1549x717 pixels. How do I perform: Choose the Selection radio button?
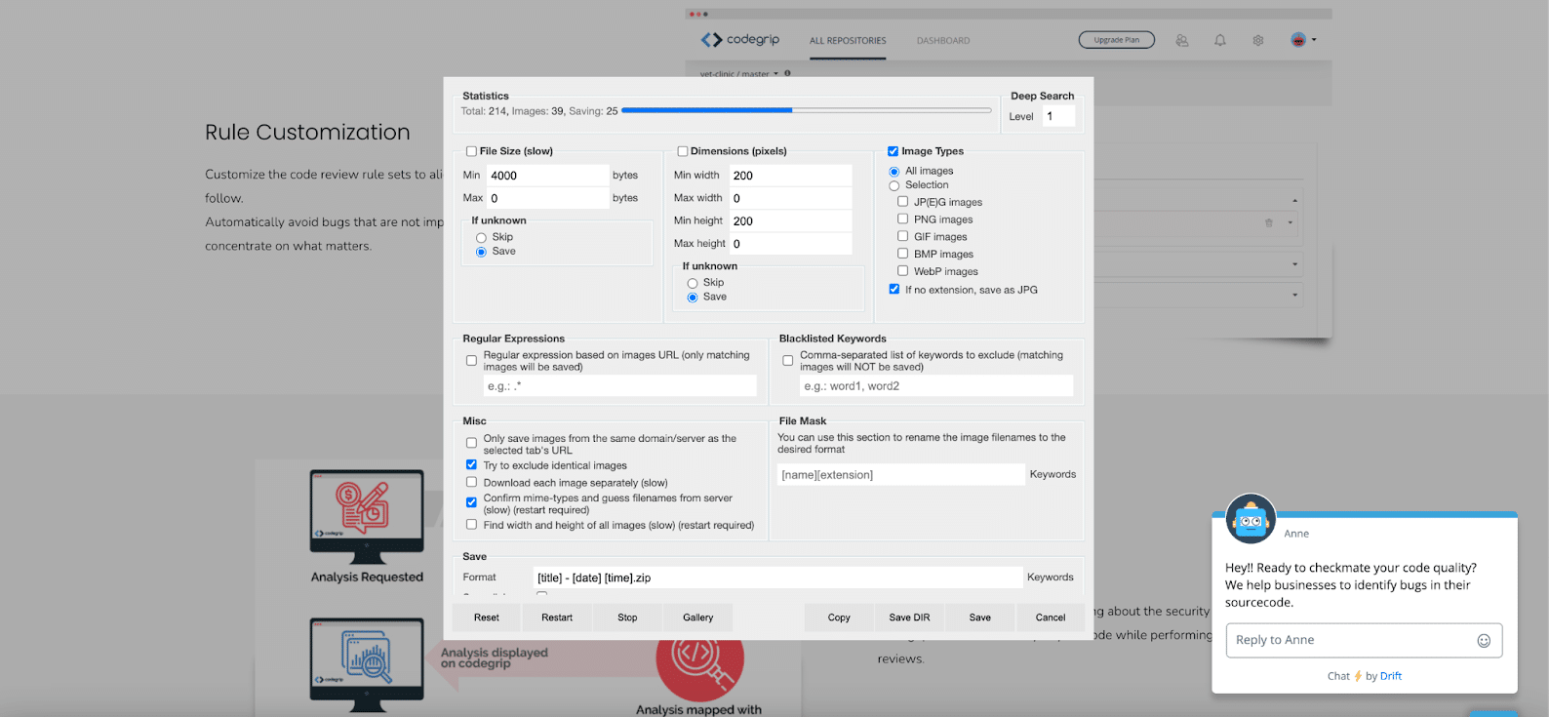[894, 185]
